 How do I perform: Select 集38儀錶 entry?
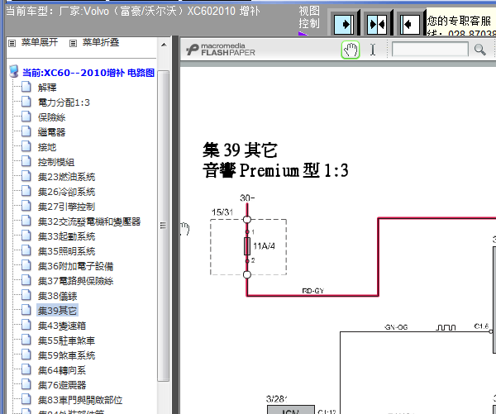57,296
